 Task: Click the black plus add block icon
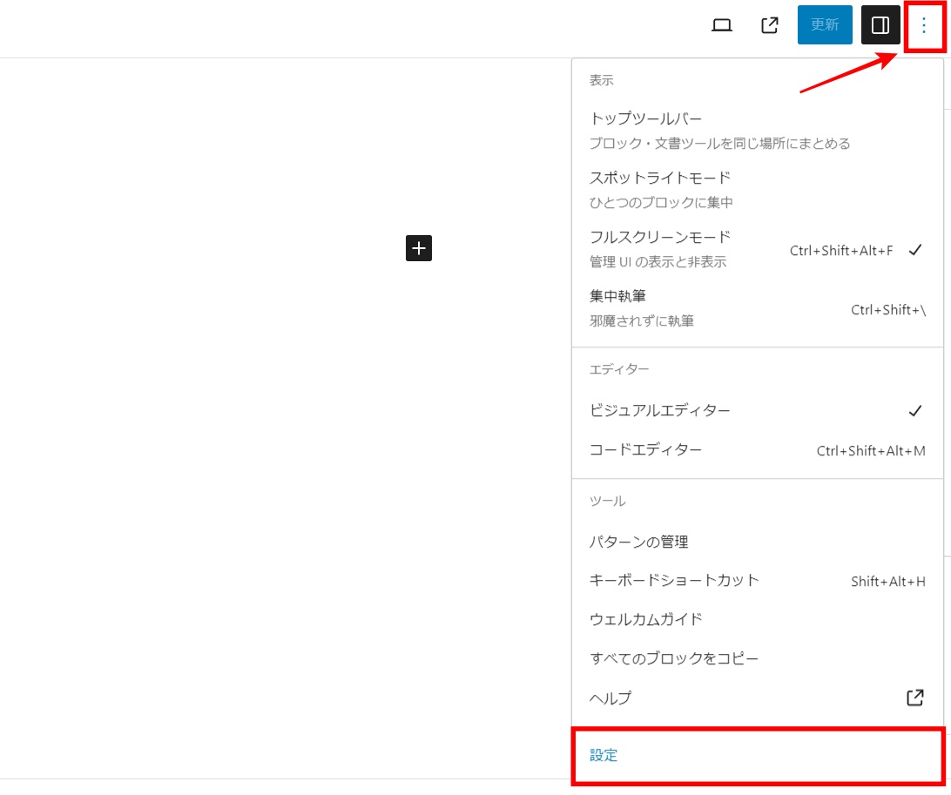(419, 248)
